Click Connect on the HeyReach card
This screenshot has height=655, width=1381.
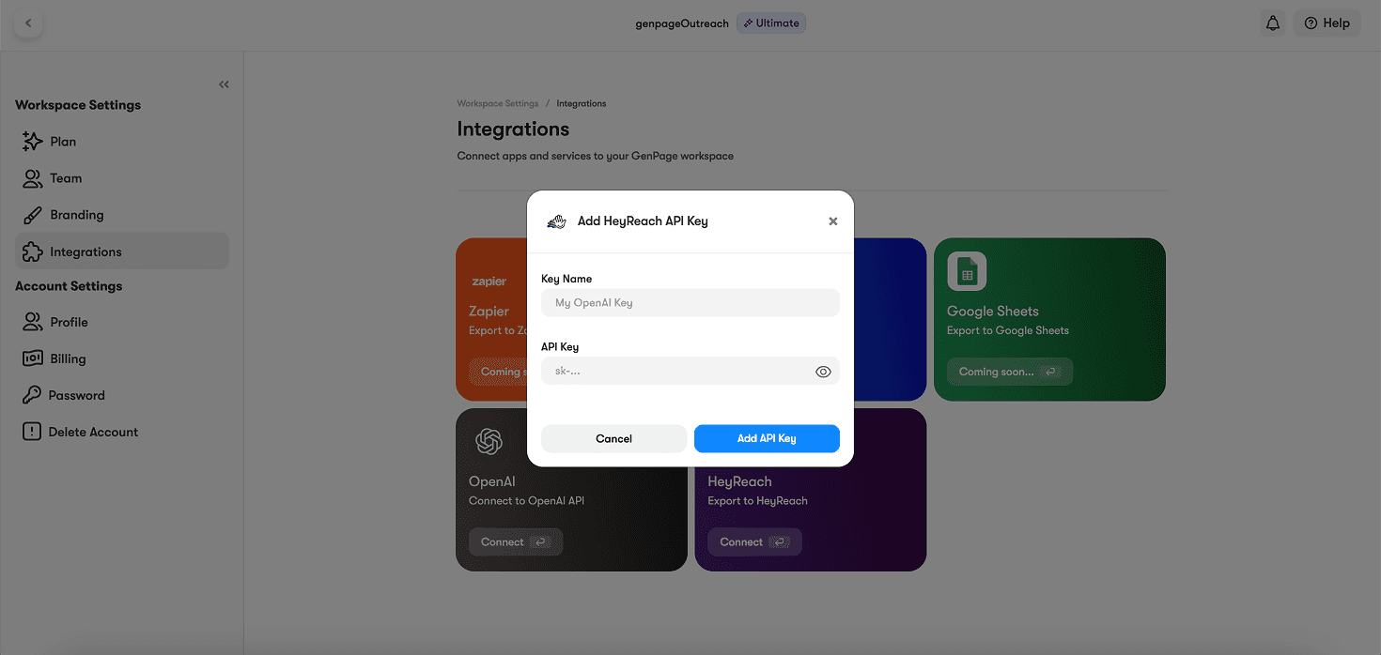tap(754, 541)
